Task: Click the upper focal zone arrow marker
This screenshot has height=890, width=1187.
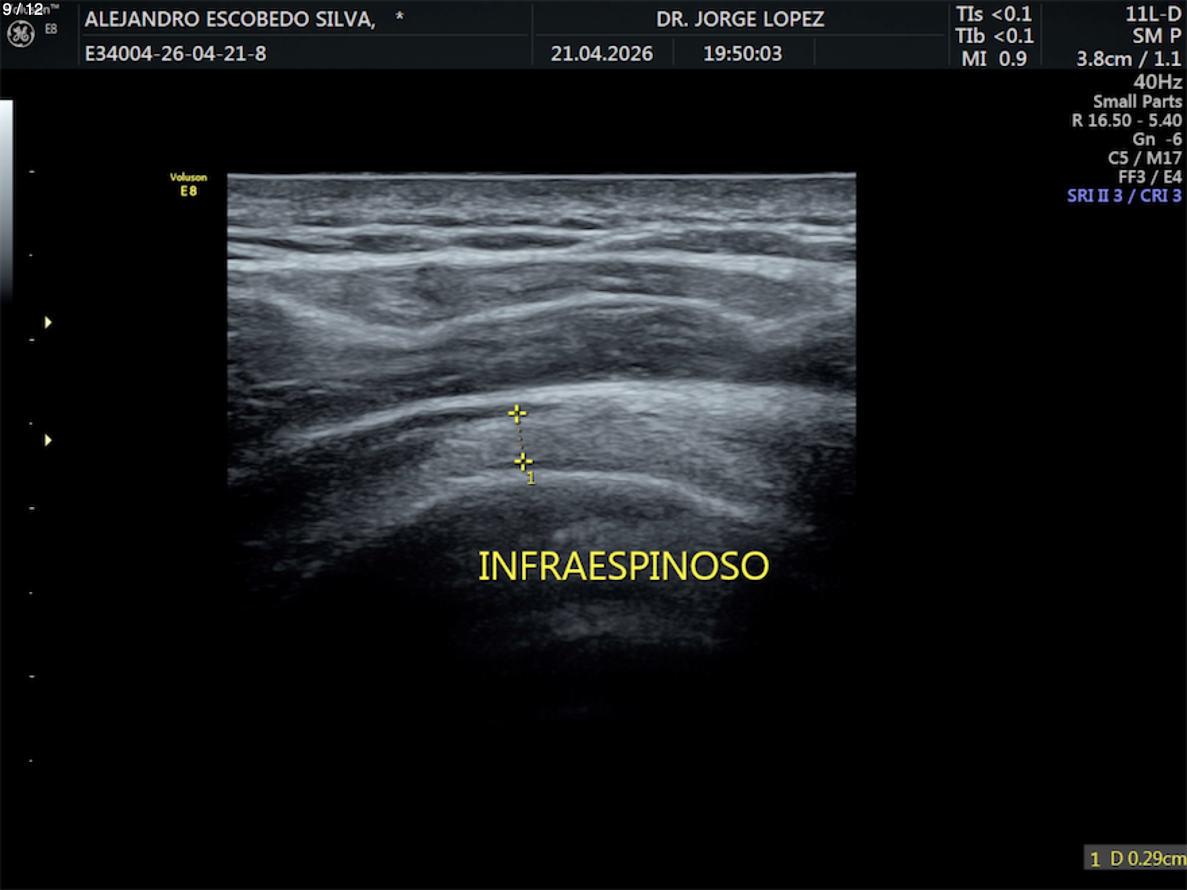Action: 48,322
